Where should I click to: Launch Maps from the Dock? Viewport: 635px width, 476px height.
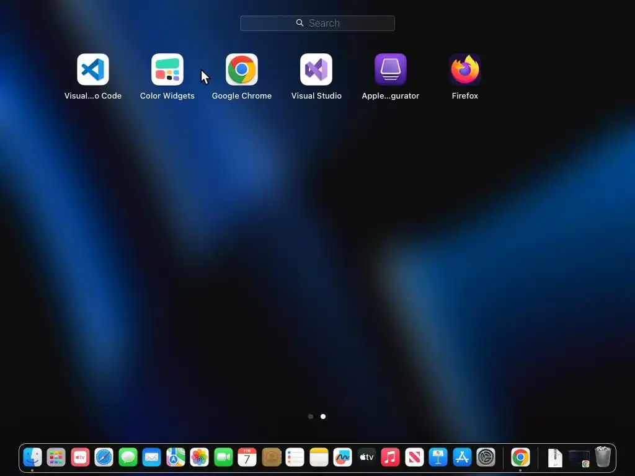click(175, 457)
